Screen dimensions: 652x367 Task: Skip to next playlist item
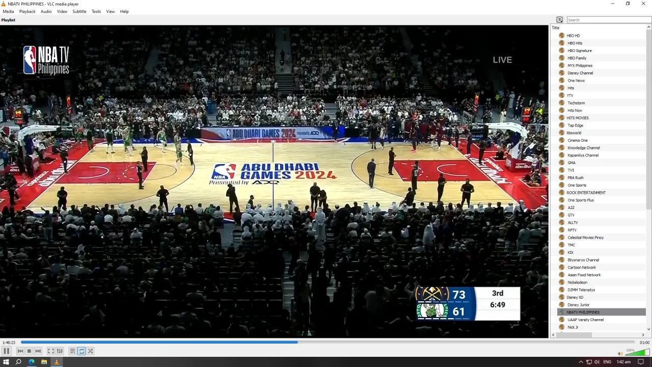pyautogui.click(x=38, y=351)
